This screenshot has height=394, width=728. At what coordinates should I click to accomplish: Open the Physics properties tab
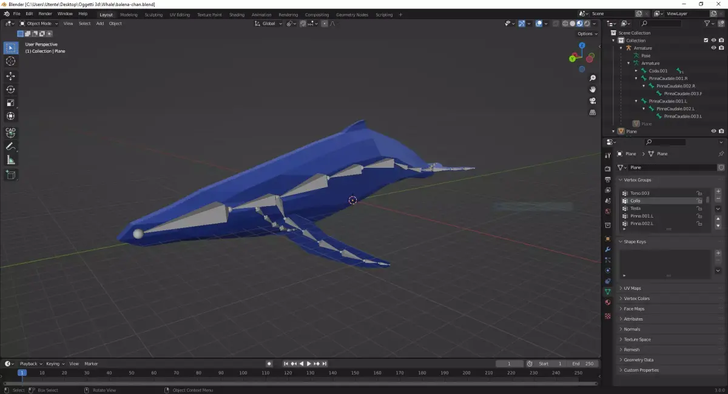point(607,270)
